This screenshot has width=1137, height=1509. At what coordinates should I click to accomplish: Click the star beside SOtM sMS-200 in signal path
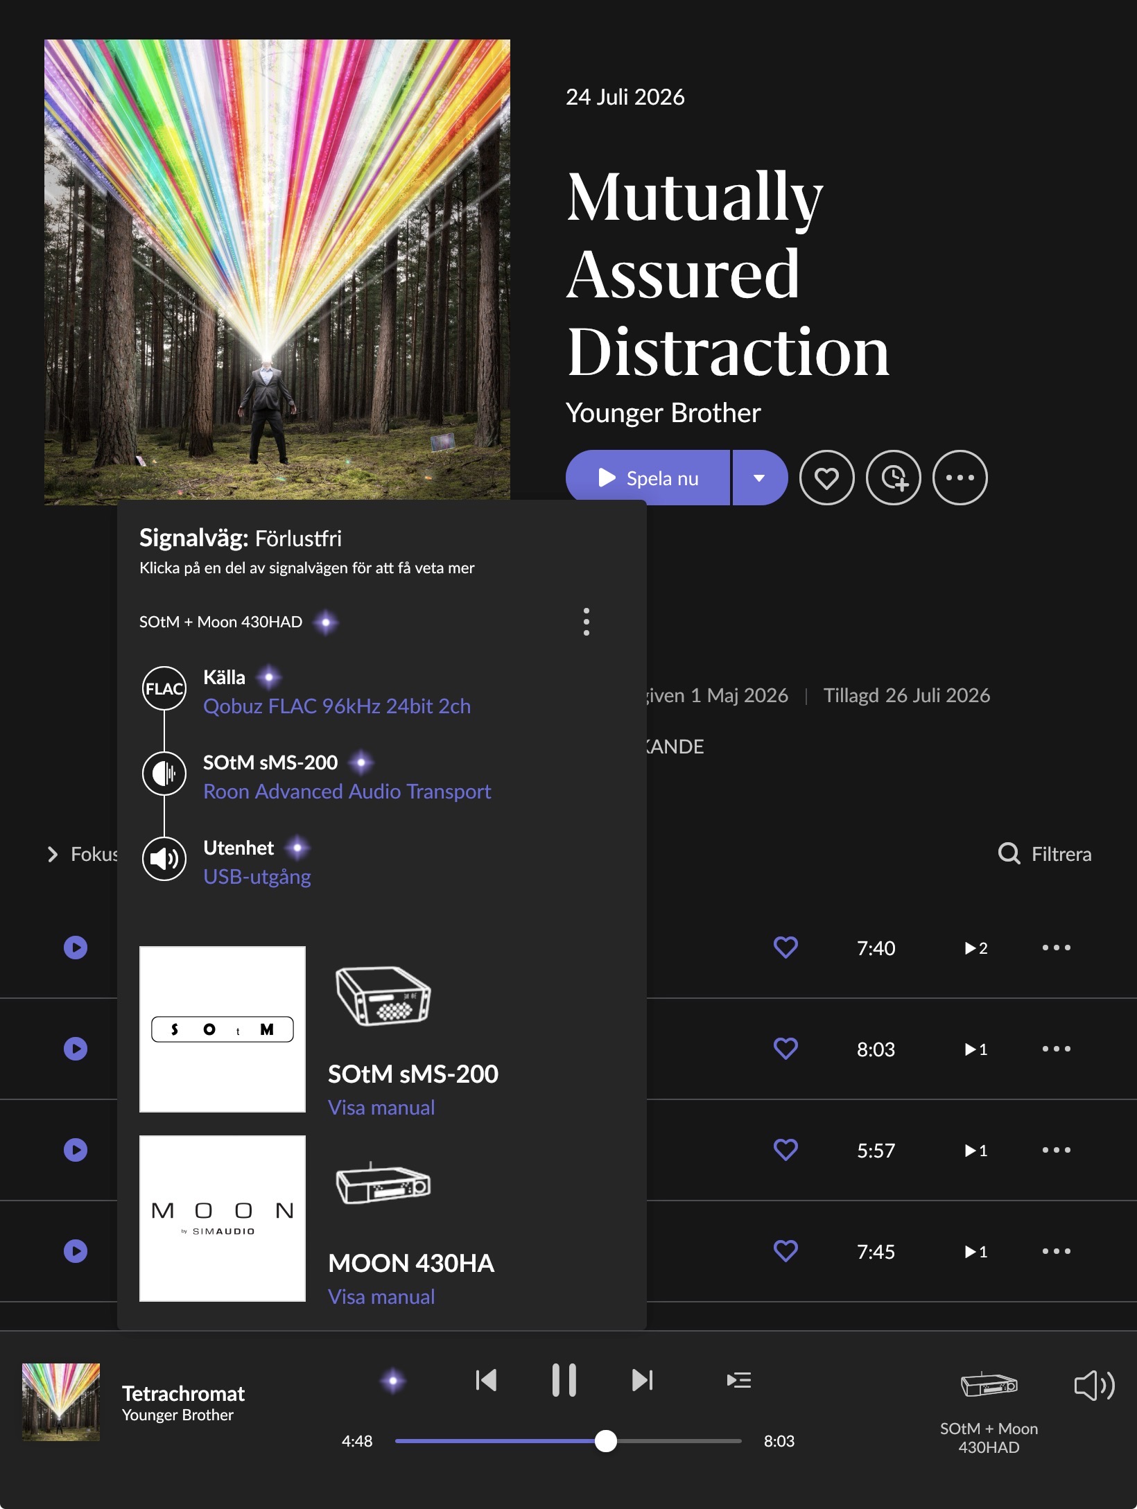(361, 762)
